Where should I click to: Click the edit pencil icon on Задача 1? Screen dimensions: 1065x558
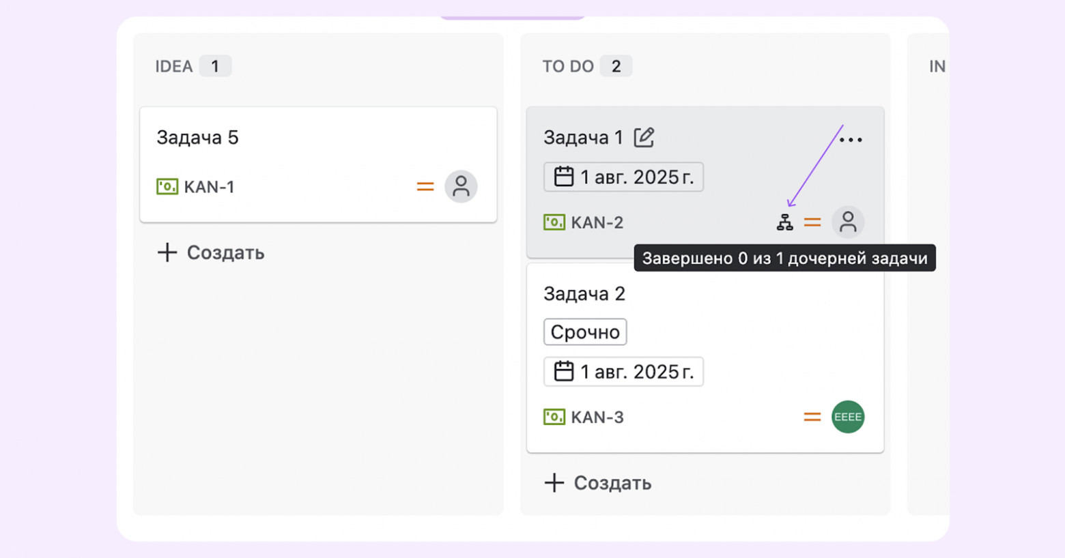point(642,137)
